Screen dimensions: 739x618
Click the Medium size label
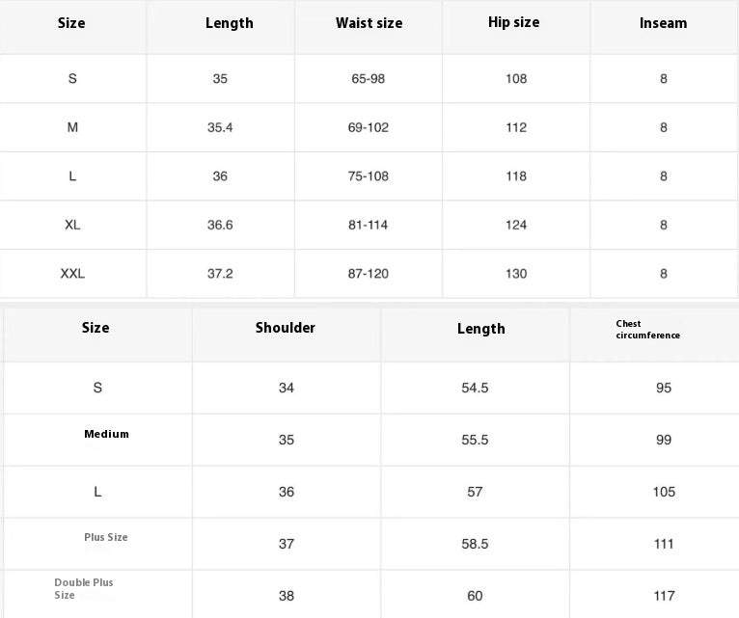click(106, 434)
